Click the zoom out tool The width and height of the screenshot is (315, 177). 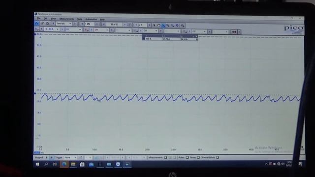(x=172, y=26)
